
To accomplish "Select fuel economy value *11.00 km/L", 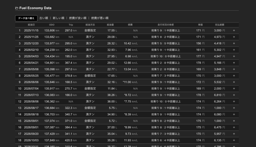I will tap(130, 82).
